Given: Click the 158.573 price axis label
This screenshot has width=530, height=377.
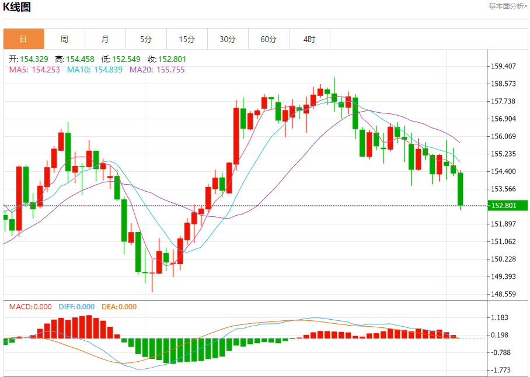Looking at the screenshot, I should [x=504, y=84].
